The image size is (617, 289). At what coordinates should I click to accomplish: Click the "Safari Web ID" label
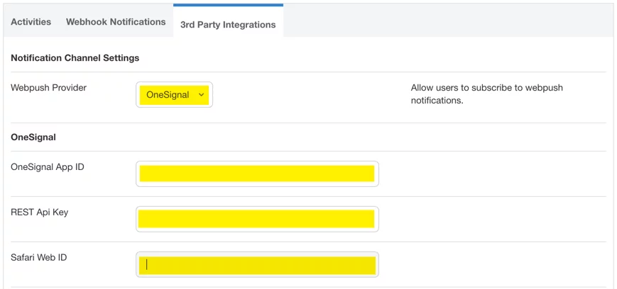coord(39,257)
